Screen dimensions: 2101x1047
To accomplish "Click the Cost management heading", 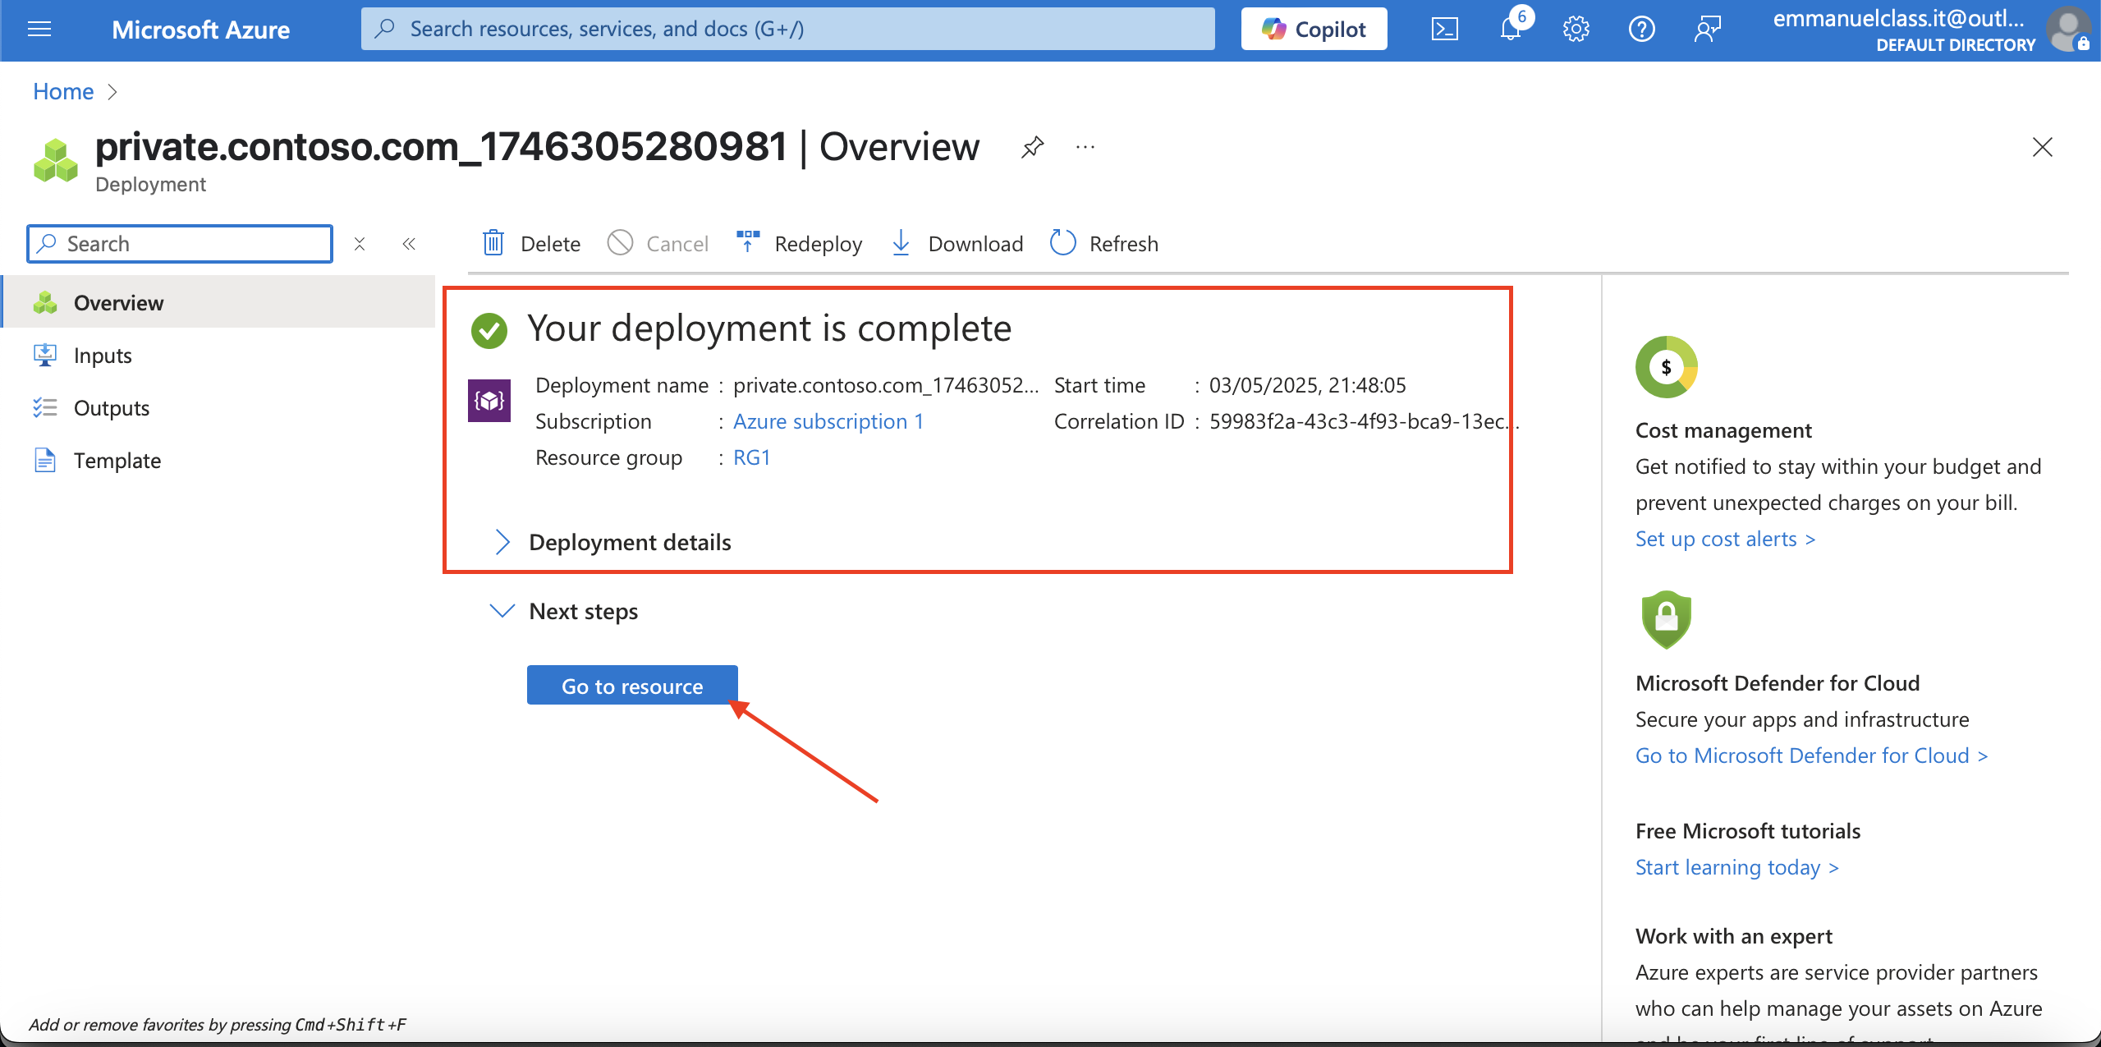I will pyautogui.click(x=1723, y=430).
